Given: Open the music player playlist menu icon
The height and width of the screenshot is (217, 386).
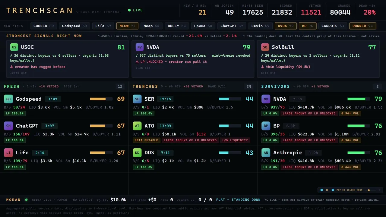Looking at the screenshot, I should click(379, 190).
